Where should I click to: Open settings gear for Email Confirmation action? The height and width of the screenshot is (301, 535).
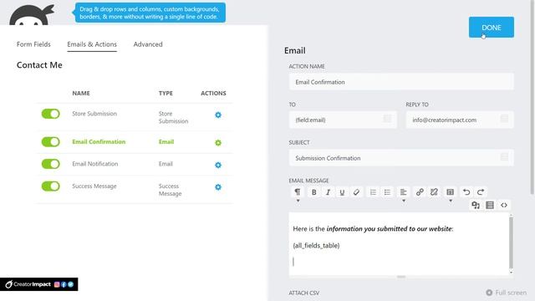pos(218,143)
